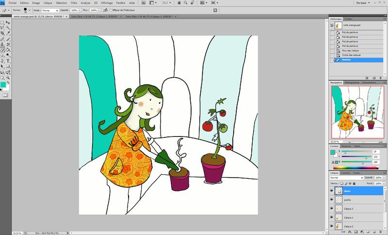
Task: Select the Path Selection tool
Action: click(x=2, y=67)
